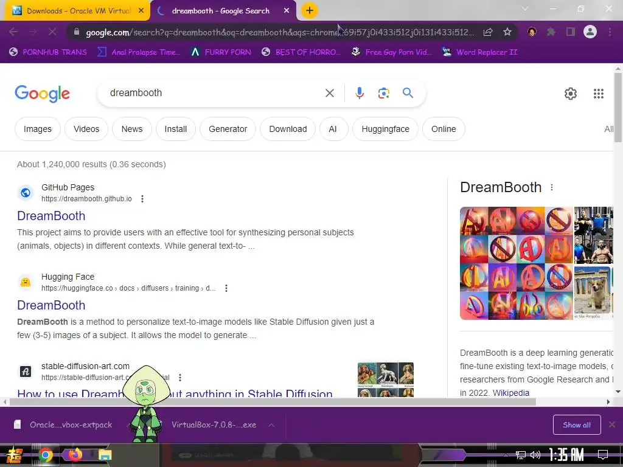
Task: Select the Huggingface search chip
Action: (385, 129)
